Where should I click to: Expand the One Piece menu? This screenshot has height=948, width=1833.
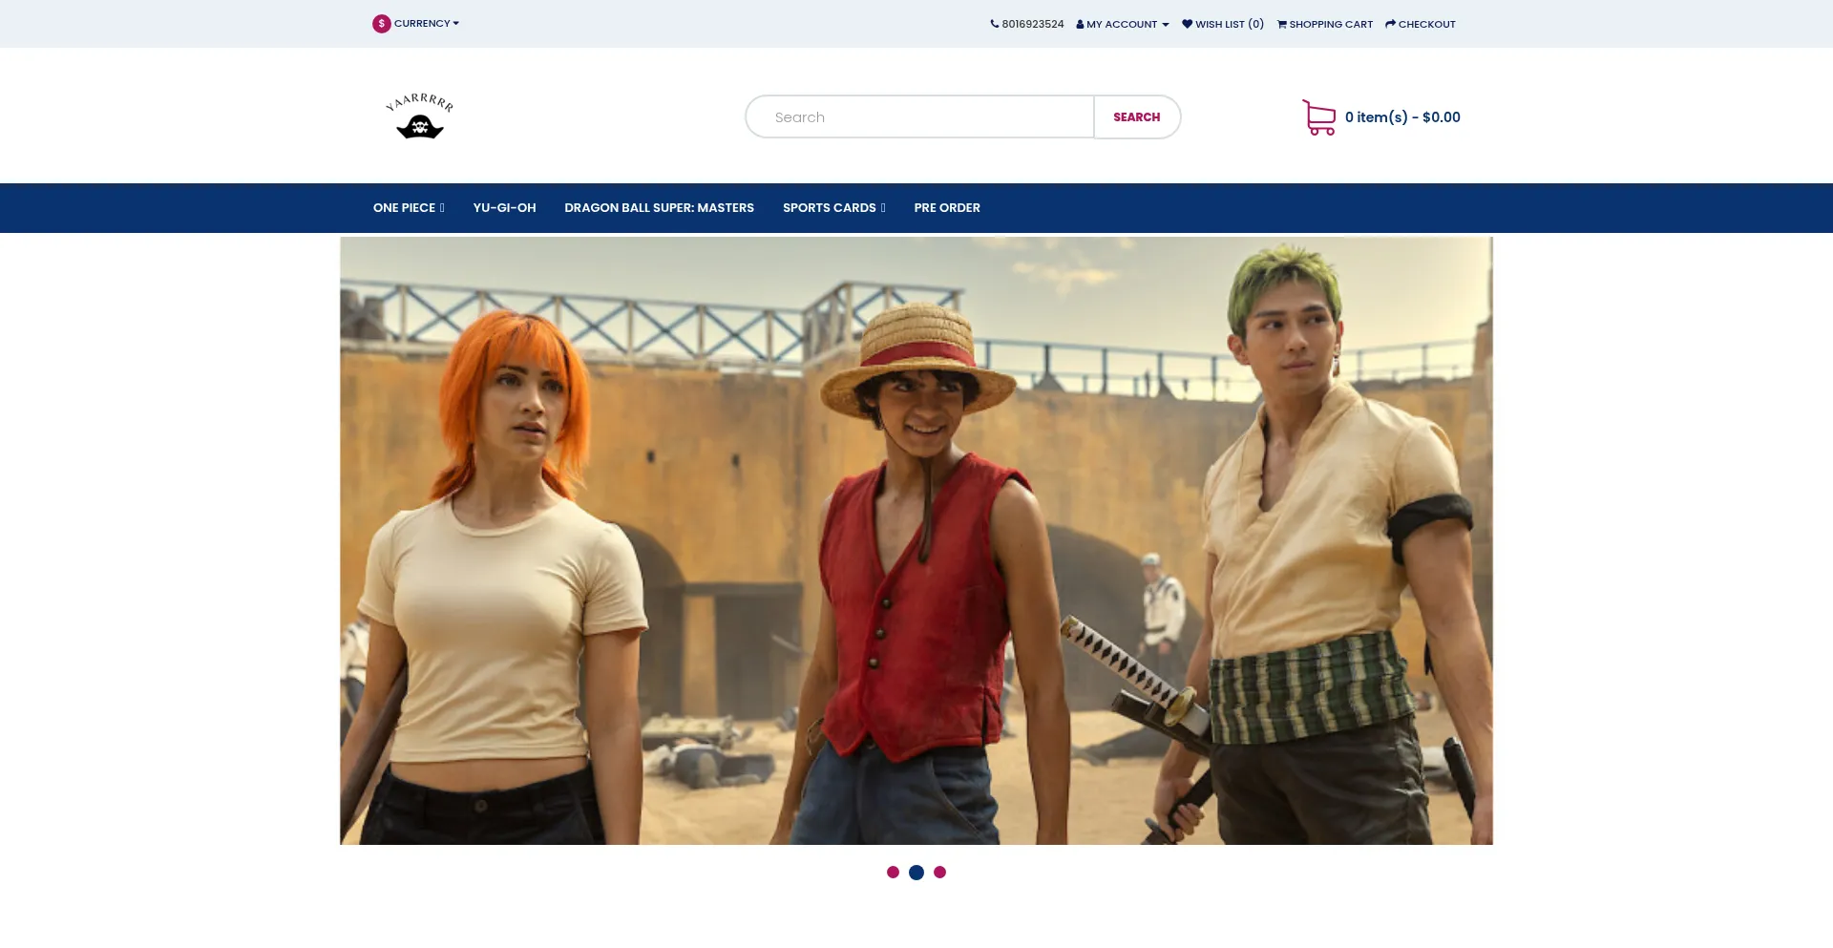tap(409, 208)
